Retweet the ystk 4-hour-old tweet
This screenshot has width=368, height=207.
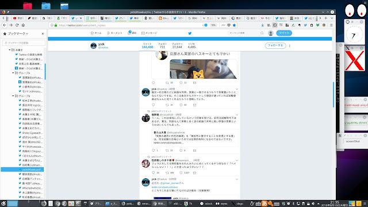[x=167, y=105]
